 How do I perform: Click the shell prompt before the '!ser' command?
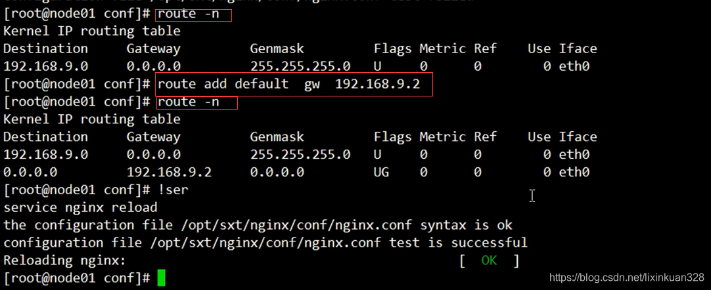[77, 190]
